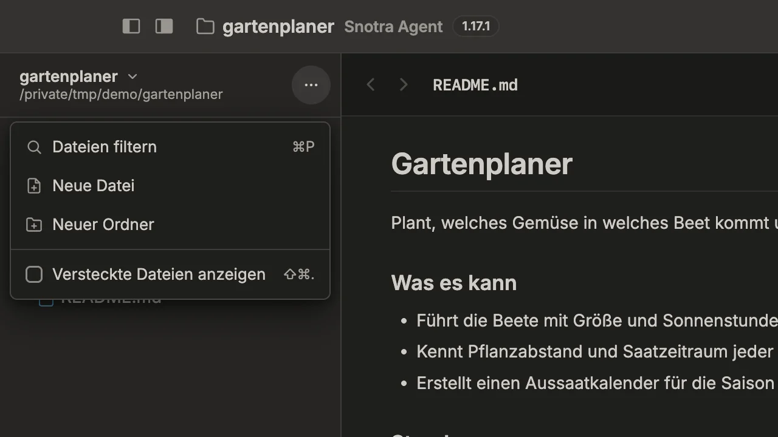778x437 pixels.
Task: Go forward with the right arrow
Action: tap(403, 85)
